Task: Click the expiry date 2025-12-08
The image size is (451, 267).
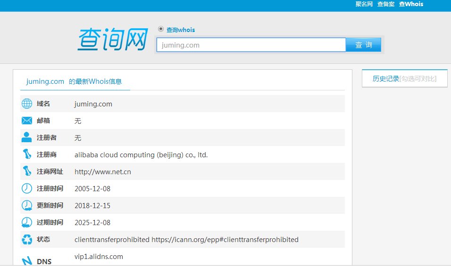Action: (x=92, y=222)
